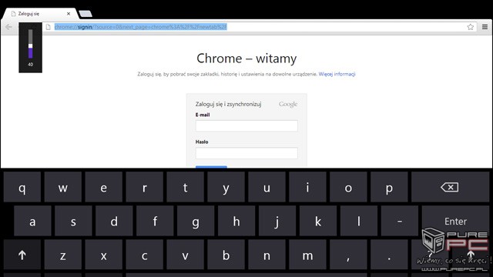Screen dimensions: 493x277
Task: Open a new tab
Action: point(86,14)
